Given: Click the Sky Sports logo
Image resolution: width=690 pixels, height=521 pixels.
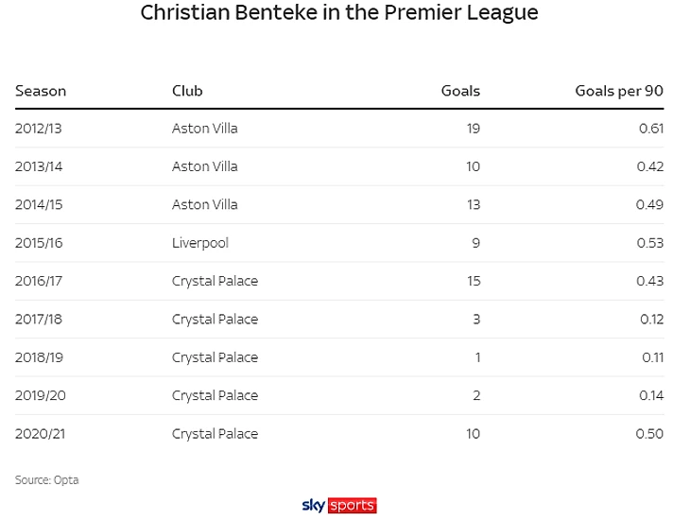Looking at the screenshot, I should (338, 506).
